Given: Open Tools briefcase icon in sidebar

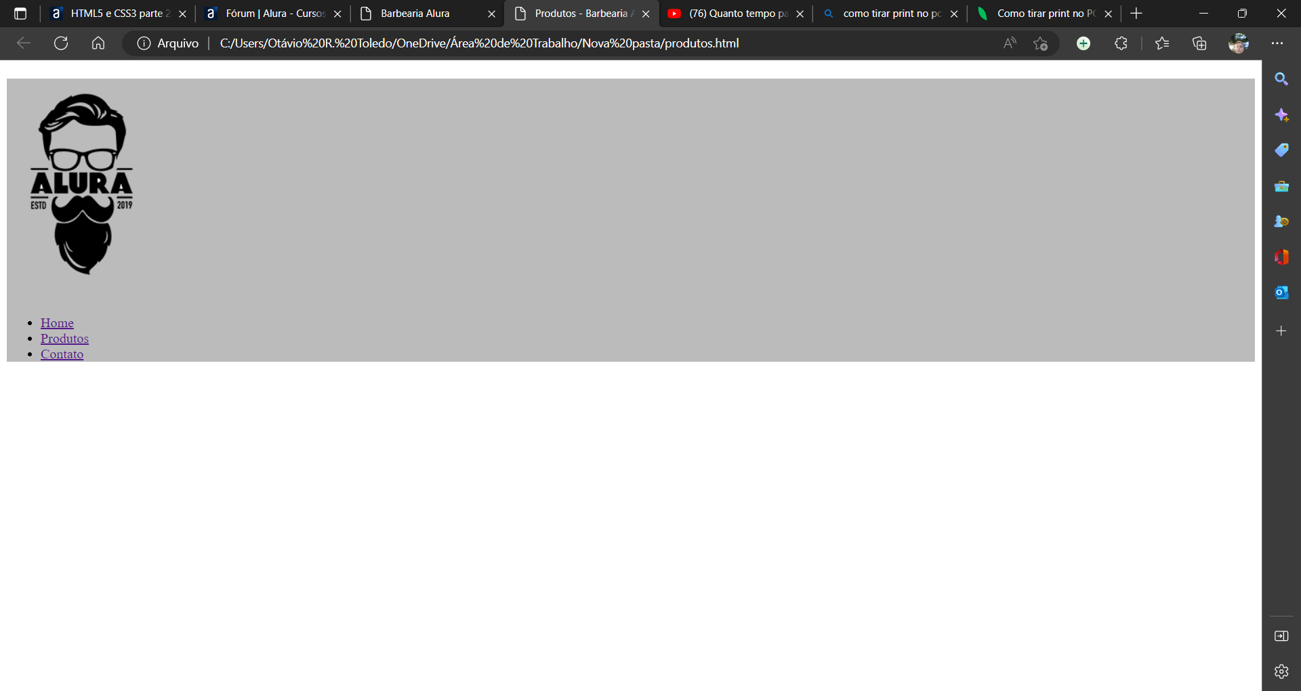Looking at the screenshot, I should click(1281, 186).
